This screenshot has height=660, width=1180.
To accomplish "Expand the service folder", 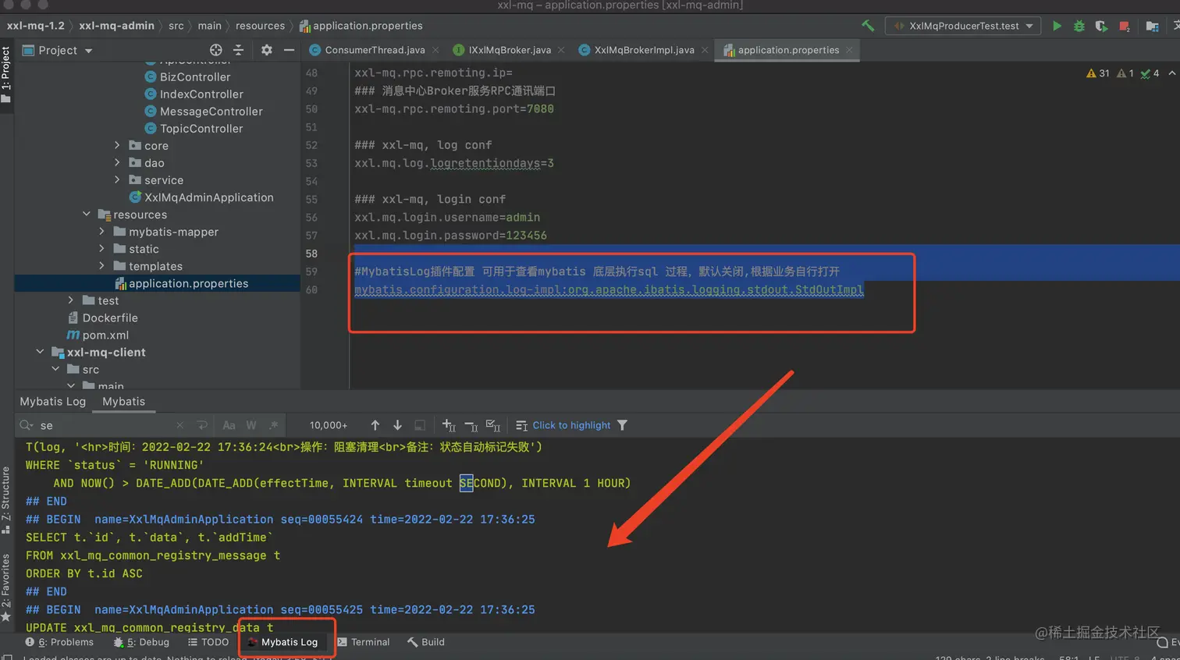I will [117, 179].
